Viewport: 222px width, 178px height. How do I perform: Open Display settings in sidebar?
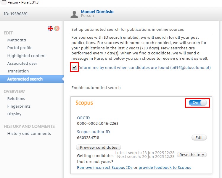(x=14, y=114)
